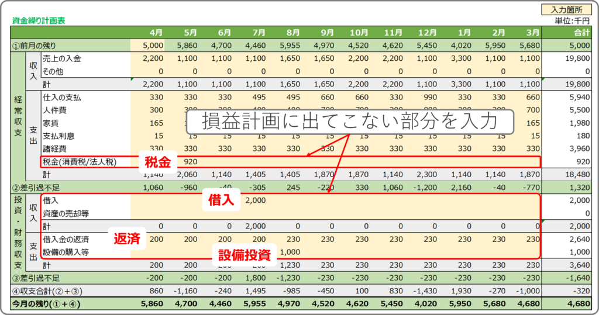The image size is (599, 315).
Task: Click the 設備の購入等 row label
Action: coord(66,252)
